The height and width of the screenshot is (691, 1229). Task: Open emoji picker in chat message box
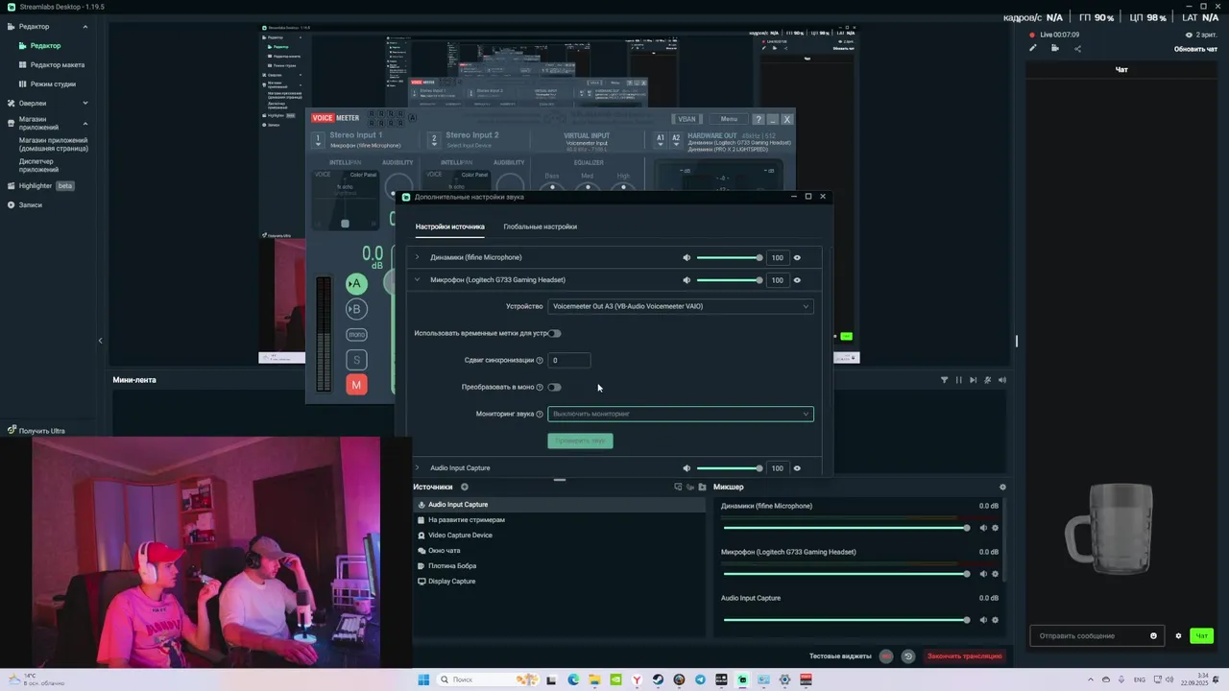pos(1153,635)
